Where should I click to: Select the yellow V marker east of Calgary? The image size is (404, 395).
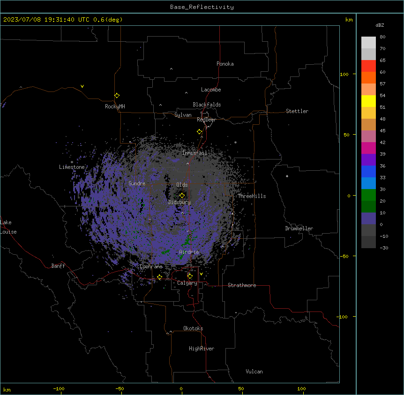pyautogui.click(x=201, y=274)
